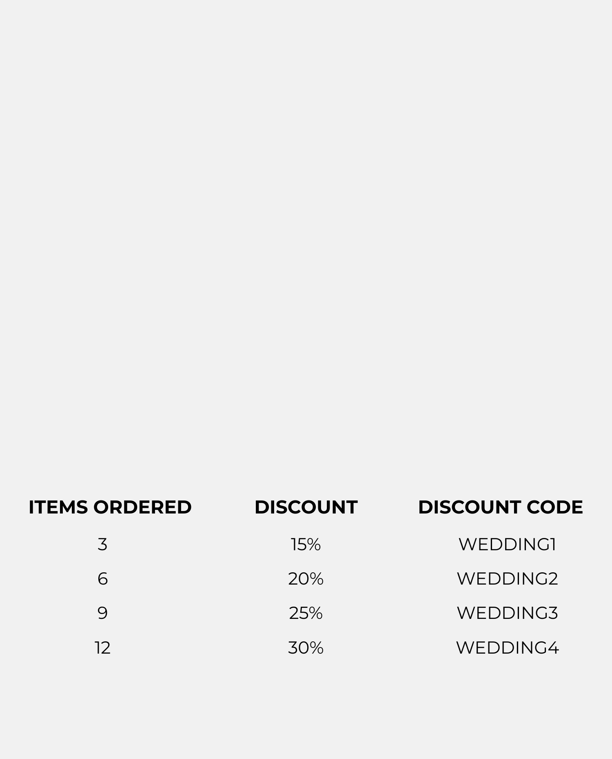Click the 25% discount value

point(306,613)
